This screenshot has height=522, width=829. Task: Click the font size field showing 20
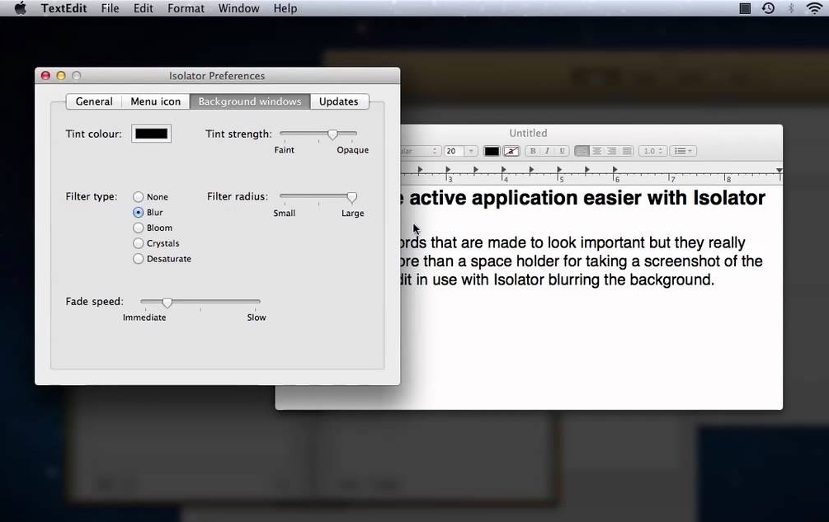(x=455, y=151)
